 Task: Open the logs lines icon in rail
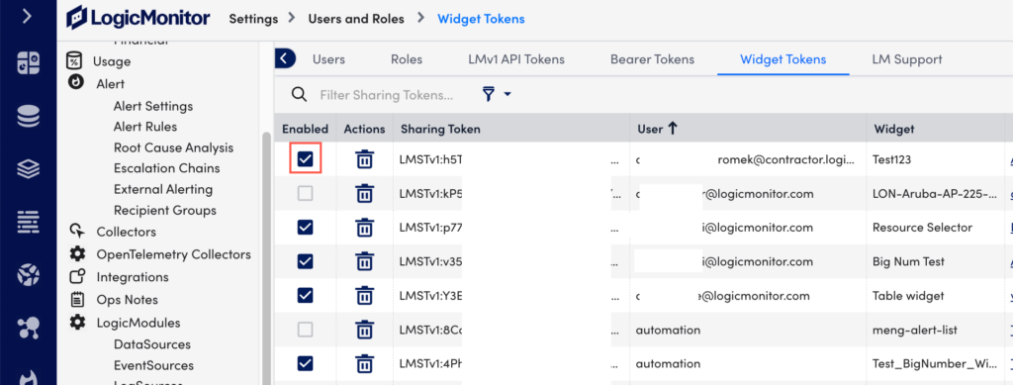28,223
